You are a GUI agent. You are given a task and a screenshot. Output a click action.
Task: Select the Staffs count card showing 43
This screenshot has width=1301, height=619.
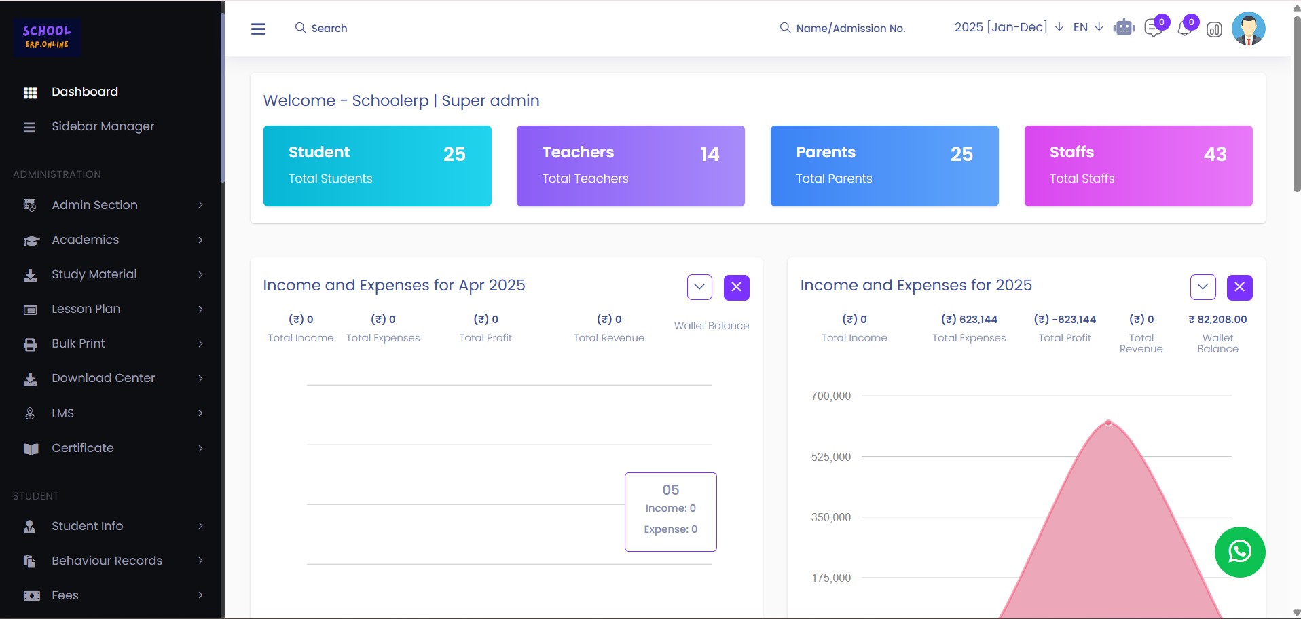pos(1138,166)
